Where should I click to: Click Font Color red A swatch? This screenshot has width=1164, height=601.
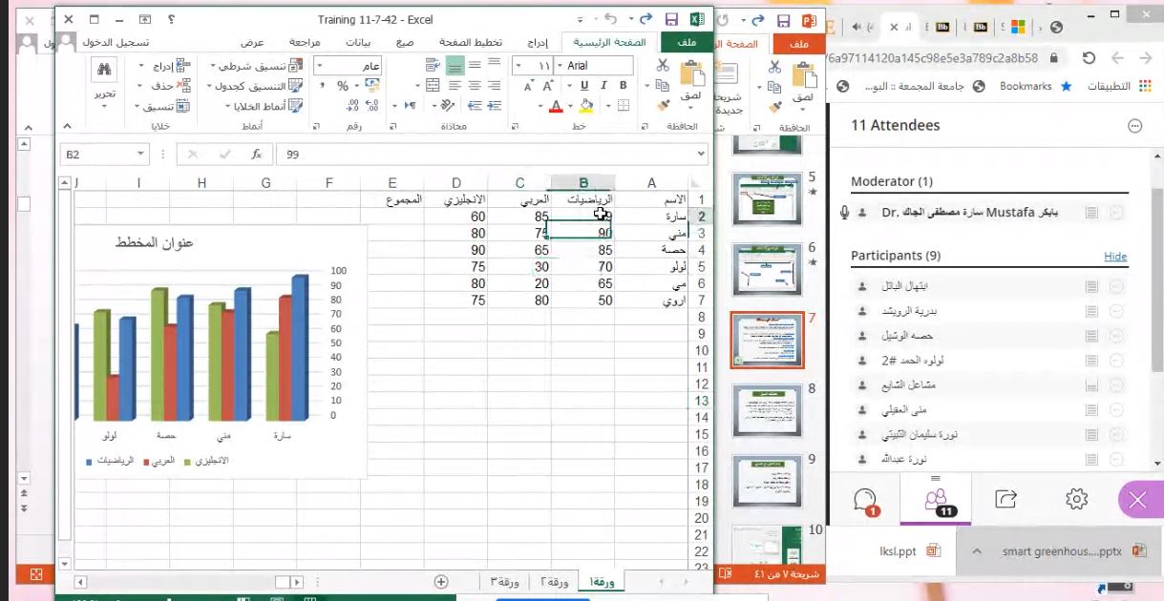pyautogui.click(x=556, y=106)
